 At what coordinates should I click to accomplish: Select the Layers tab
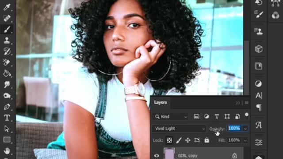pos(161,102)
